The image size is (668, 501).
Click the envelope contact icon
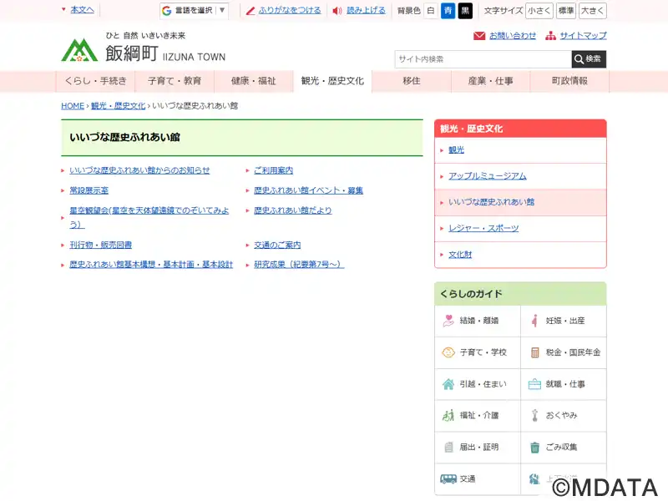click(x=479, y=36)
